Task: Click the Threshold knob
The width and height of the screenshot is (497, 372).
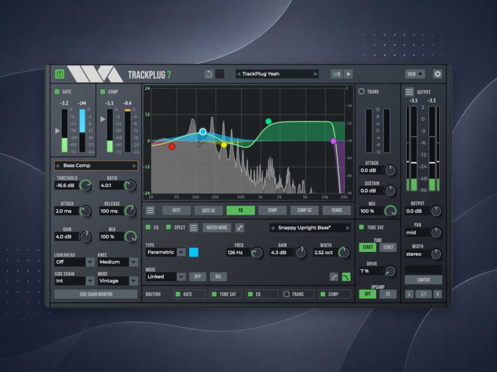Action: coord(85,186)
